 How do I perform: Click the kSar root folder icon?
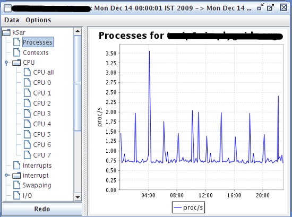[6, 32]
